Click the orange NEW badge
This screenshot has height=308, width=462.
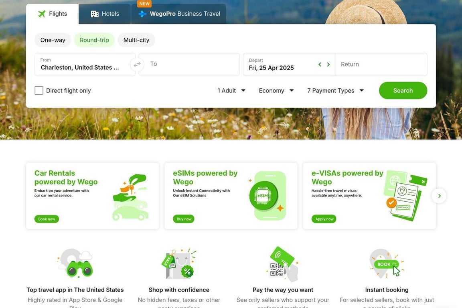coord(144,4)
